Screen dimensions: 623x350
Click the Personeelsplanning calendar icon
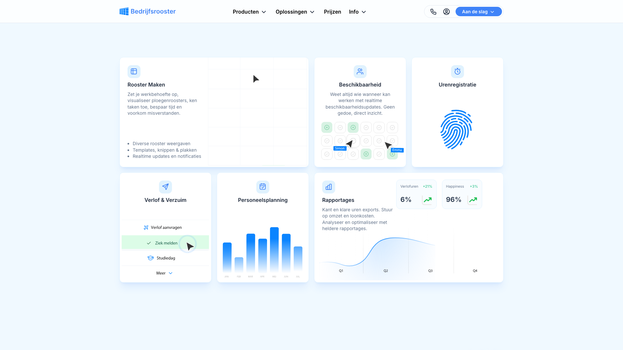coord(263,187)
